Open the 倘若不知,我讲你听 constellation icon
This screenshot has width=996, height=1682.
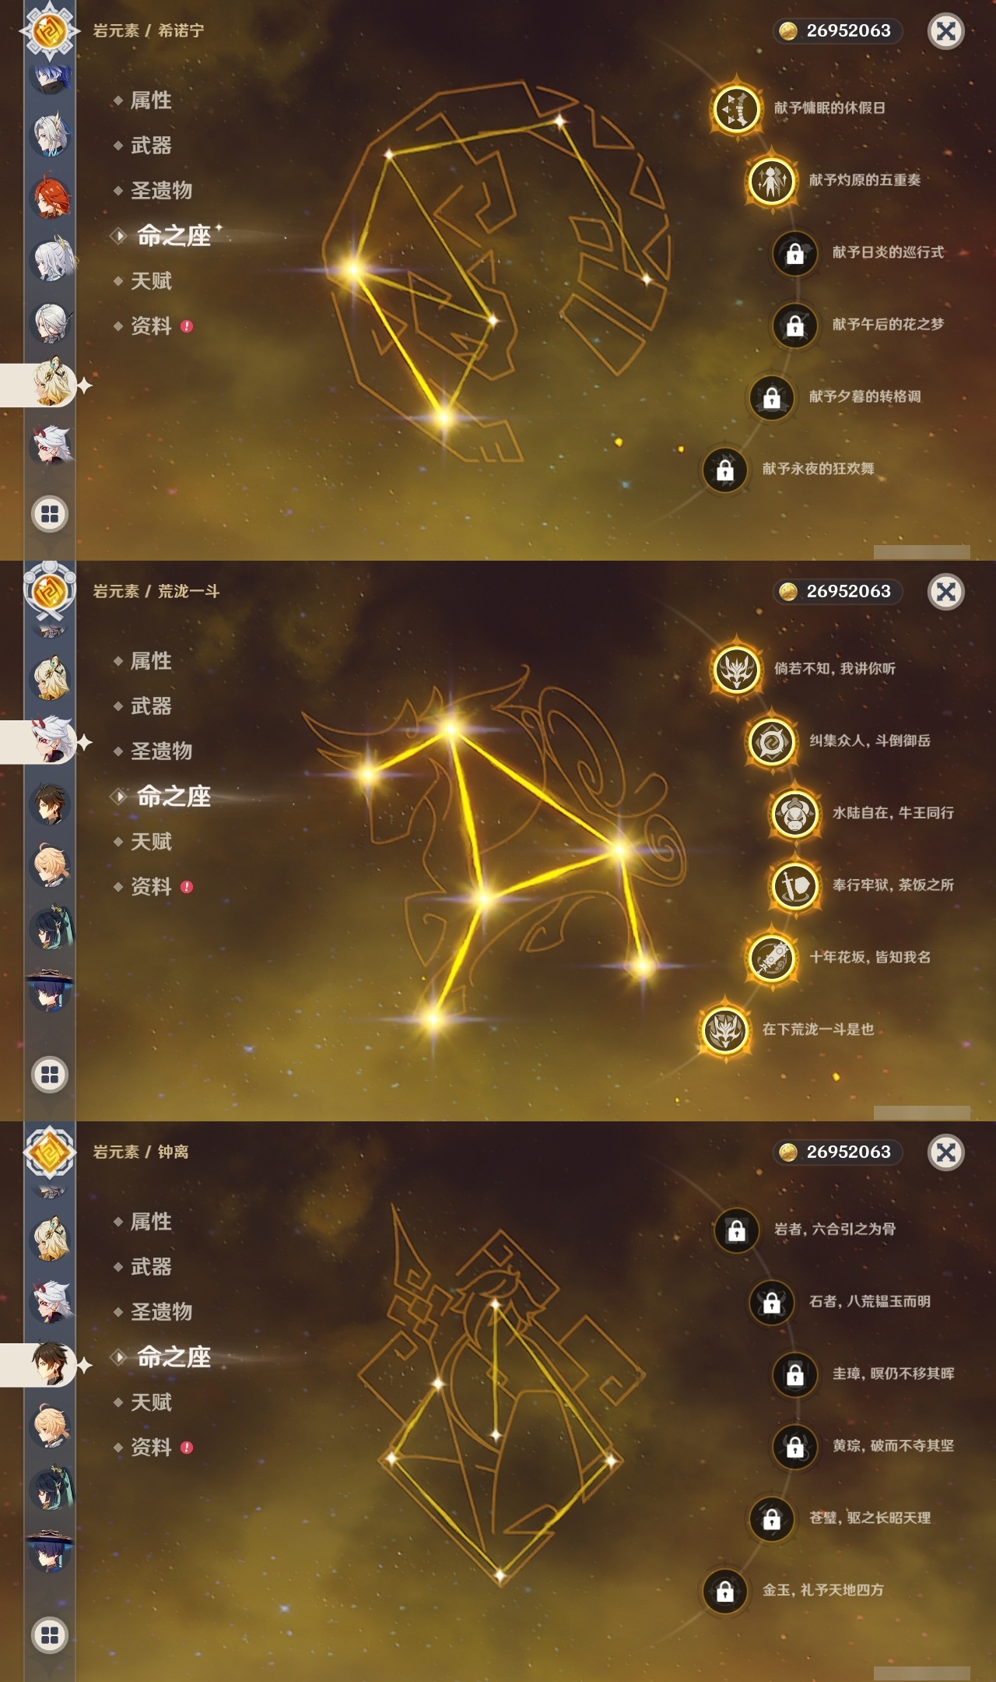click(736, 669)
